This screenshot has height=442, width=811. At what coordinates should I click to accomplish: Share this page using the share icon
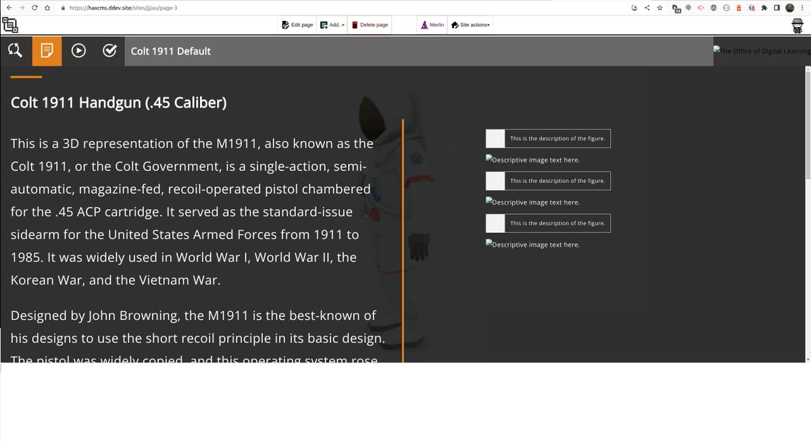pos(647,8)
